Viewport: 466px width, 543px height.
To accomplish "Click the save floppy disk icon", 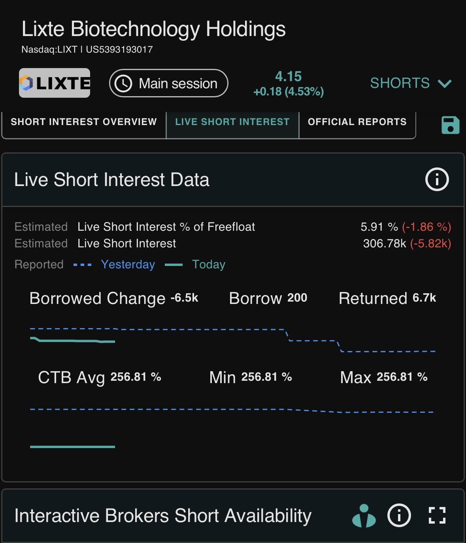I will click(x=450, y=125).
